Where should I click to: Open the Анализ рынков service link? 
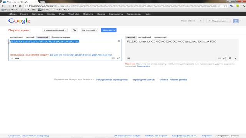point(173,79)
